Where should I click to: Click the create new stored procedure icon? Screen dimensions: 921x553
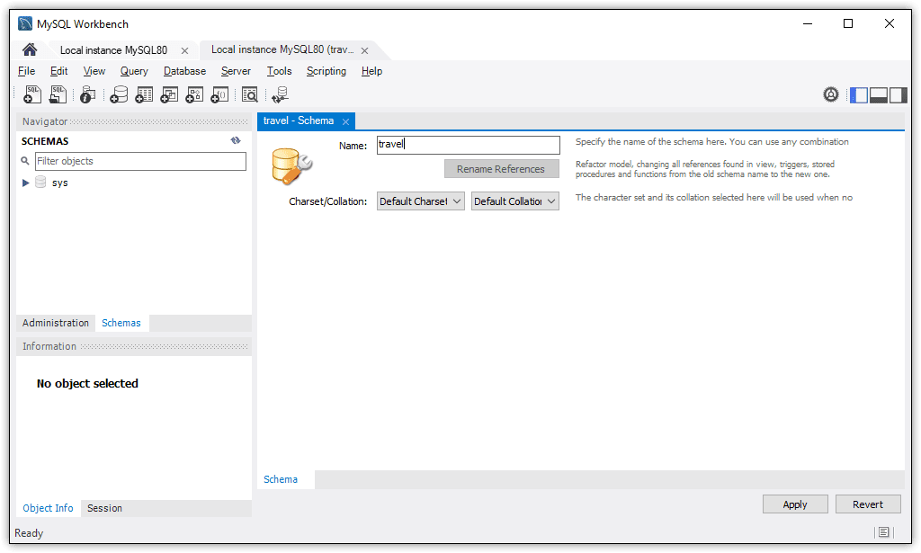pyautogui.click(x=193, y=94)
